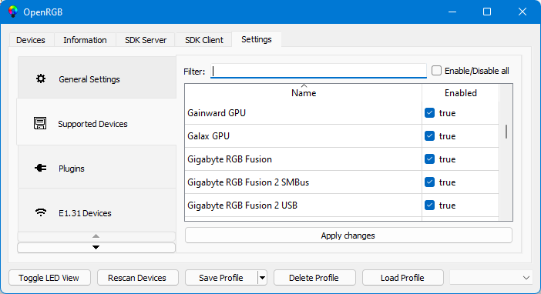This screenshot has height=294, width=541.
Task: Expand the Save Profile dropdown arrow
Action: point(262,278)
